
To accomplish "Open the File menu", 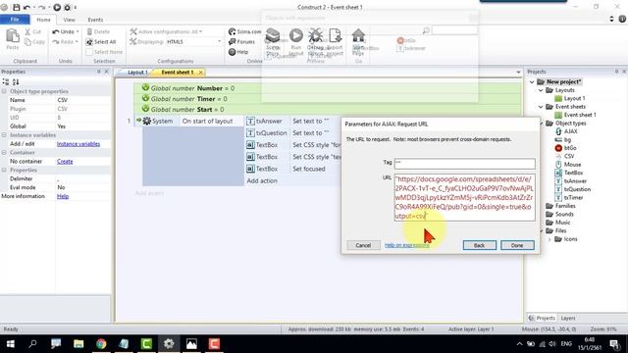I will pyautogui.click(x=15, y=20).
